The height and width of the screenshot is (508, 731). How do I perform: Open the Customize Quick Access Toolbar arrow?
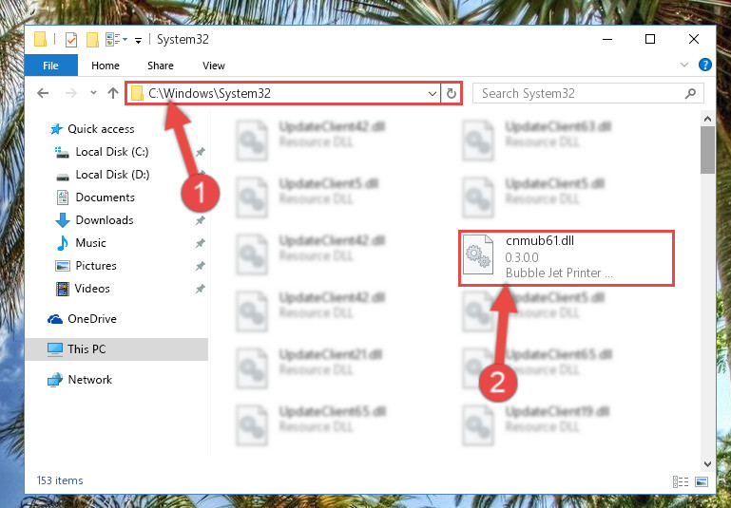click(138, 41)
